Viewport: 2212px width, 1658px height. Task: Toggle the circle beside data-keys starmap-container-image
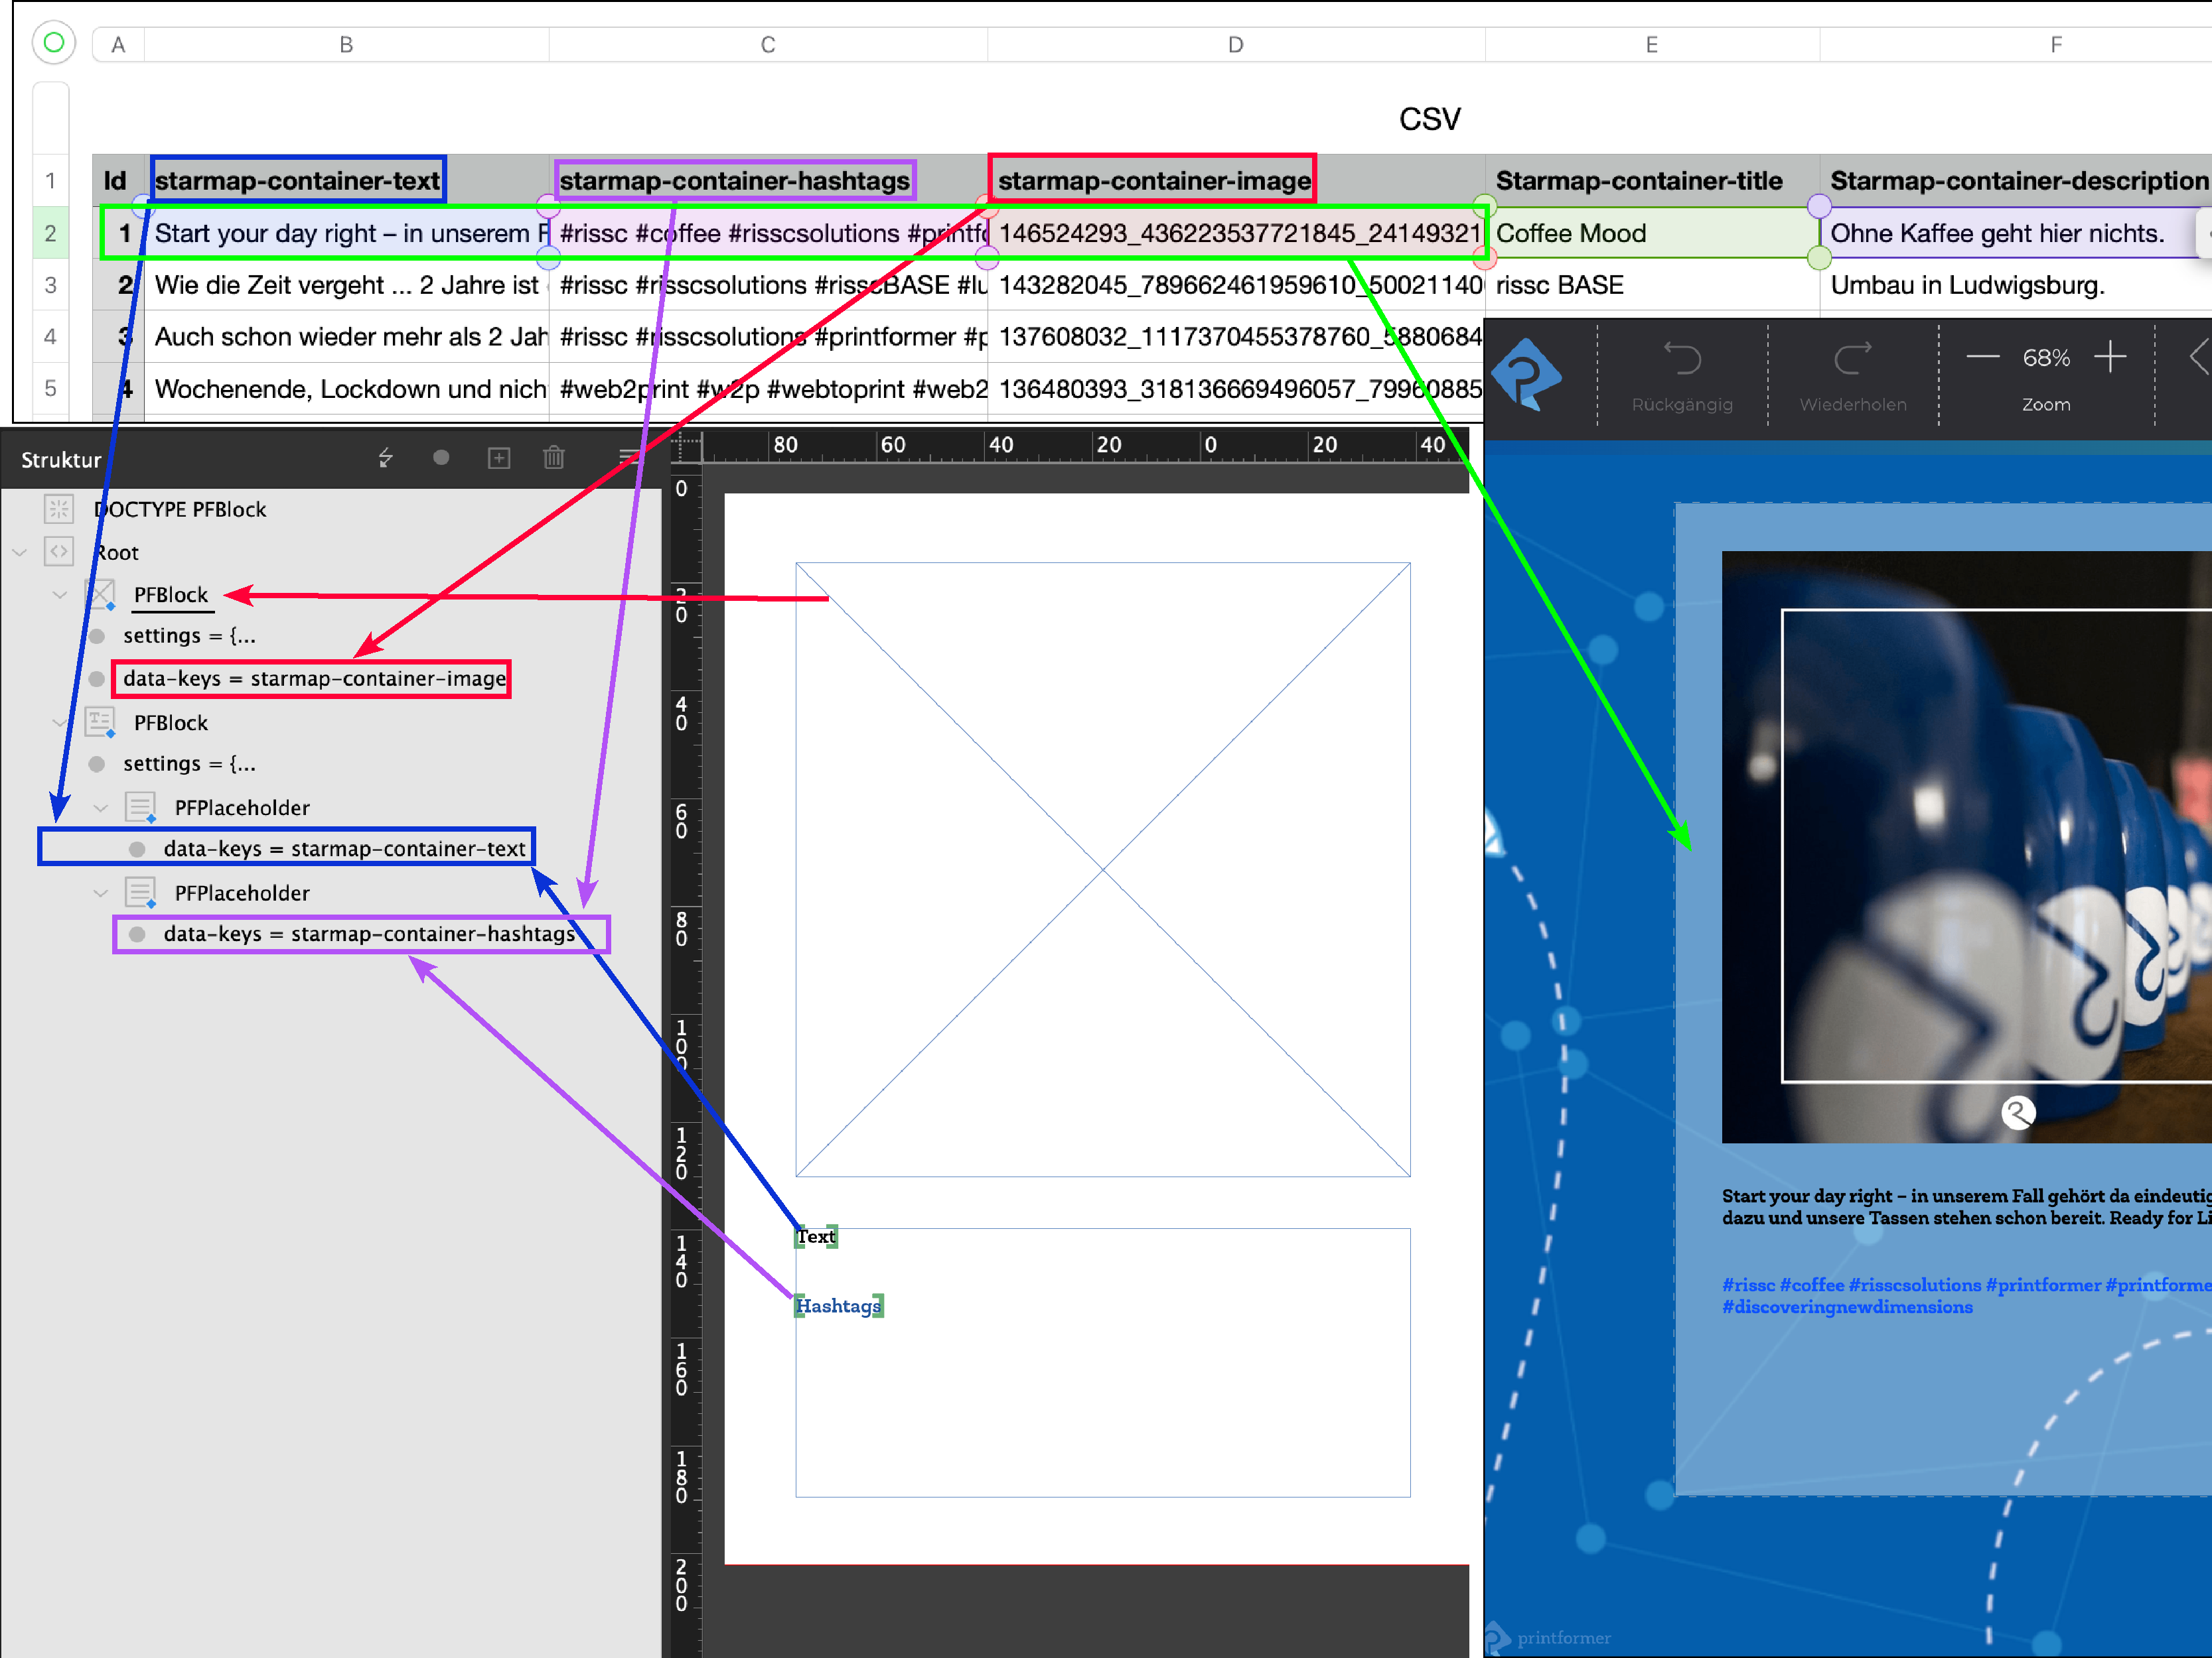click(x=97, y=678)
